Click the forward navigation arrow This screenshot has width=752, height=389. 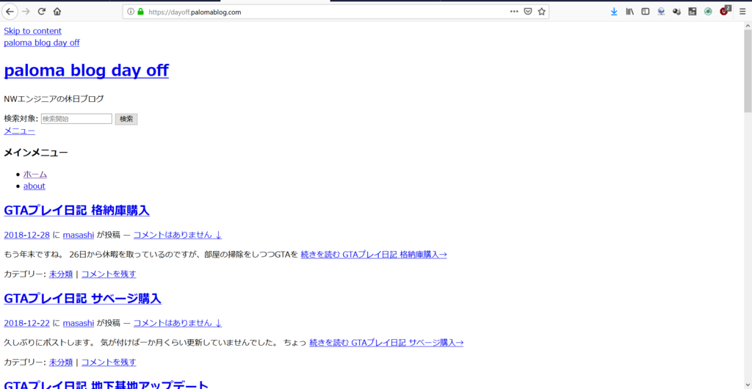click(26, 12)
